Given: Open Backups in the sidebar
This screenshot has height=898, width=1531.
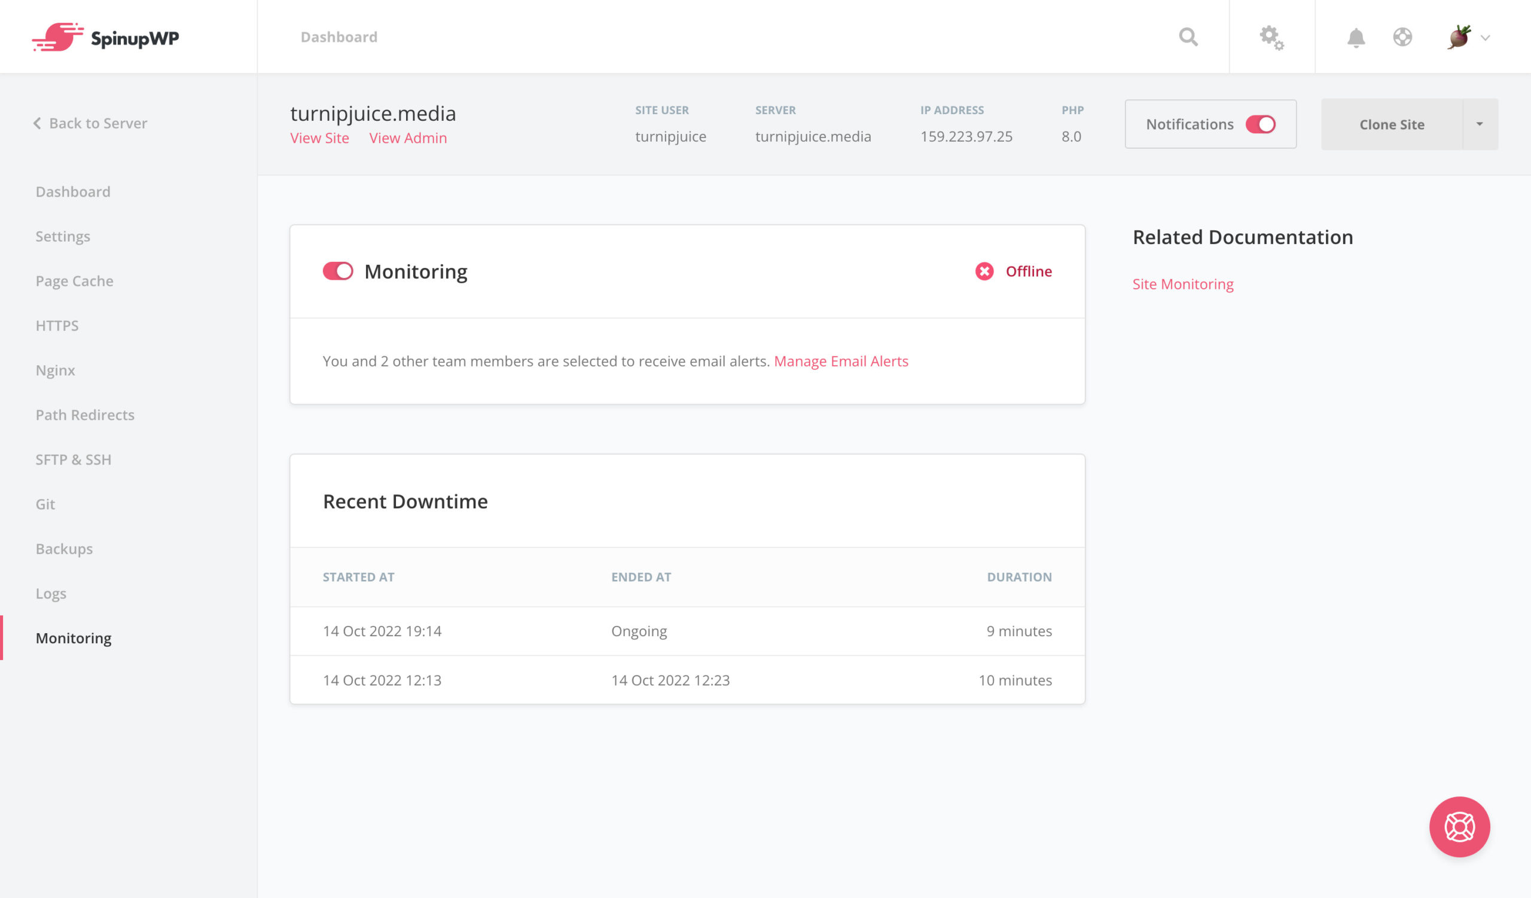Looking at the screenshot, I should [64, 548].
